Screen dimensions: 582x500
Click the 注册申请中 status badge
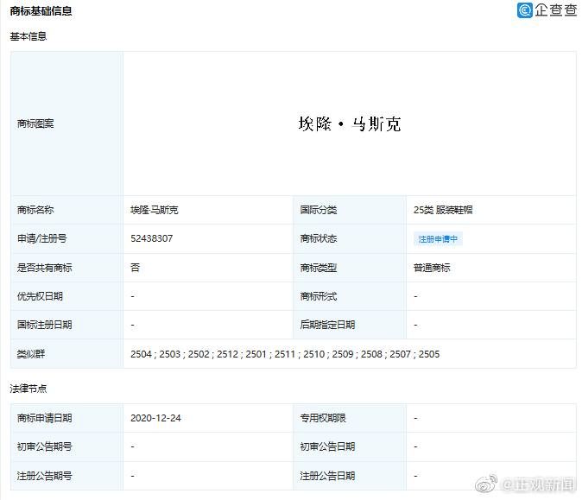tap(438, 239)
